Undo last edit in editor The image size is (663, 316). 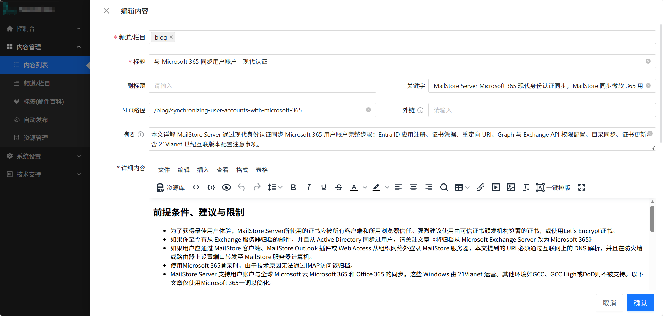241,188
